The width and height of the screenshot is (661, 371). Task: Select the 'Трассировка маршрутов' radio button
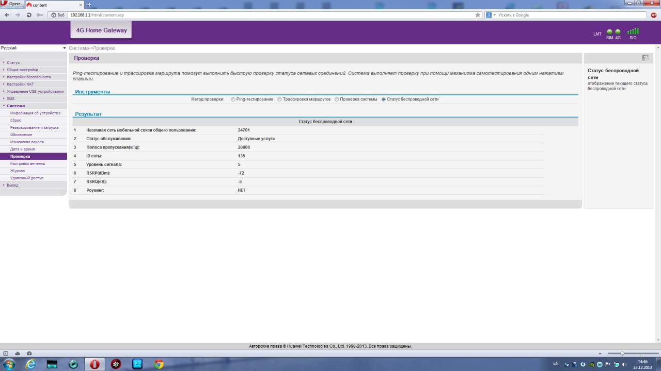[x=279, y=99]
